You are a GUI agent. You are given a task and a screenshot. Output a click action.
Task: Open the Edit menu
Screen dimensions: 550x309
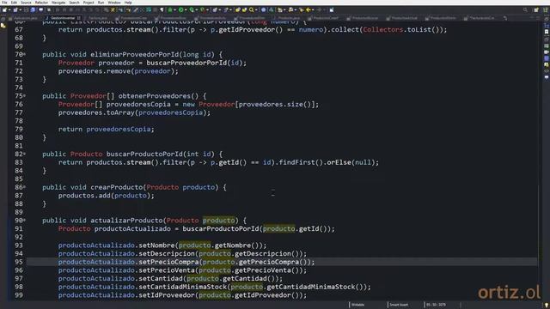(14, 3)
